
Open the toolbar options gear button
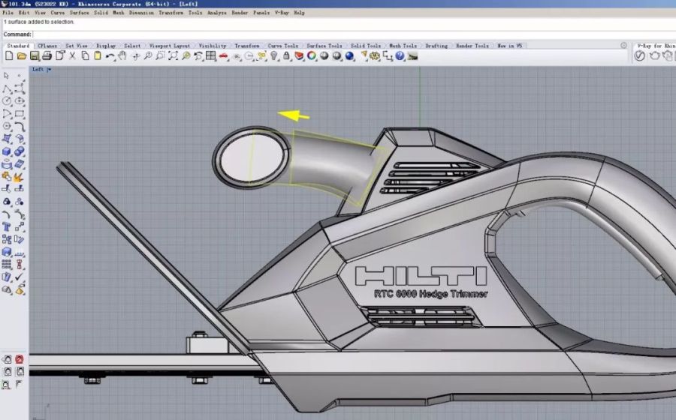(x=623, y=46)
